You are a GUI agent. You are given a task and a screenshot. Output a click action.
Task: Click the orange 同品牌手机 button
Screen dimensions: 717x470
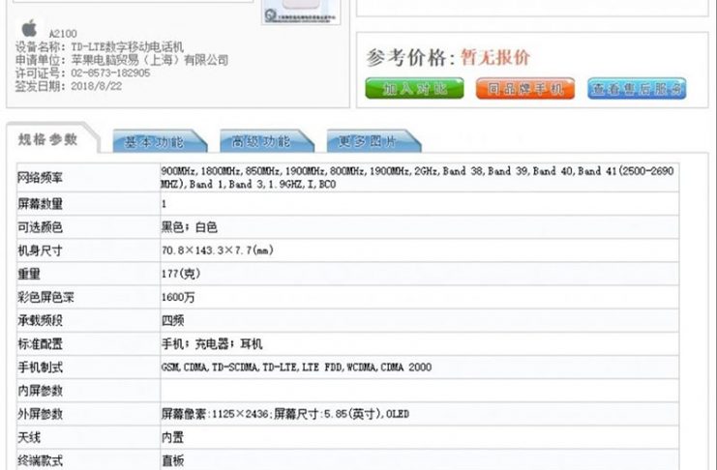coord(524,89)
